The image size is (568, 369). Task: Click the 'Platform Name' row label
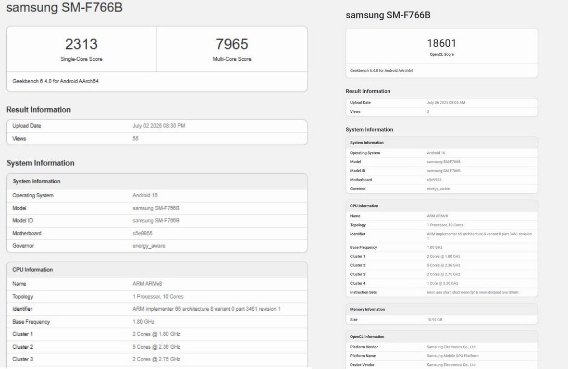tap(363, 356)
